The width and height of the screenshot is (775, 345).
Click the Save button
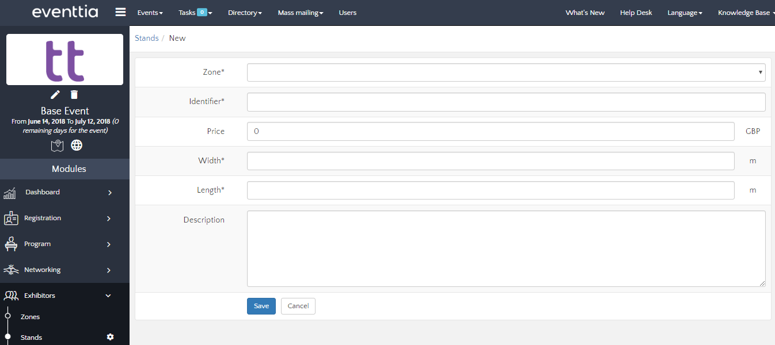coord(261,306)
